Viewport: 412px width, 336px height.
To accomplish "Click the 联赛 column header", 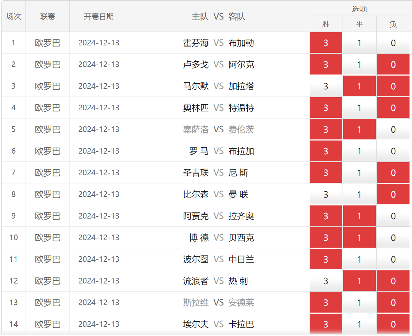I will click(x=47, y=16).
